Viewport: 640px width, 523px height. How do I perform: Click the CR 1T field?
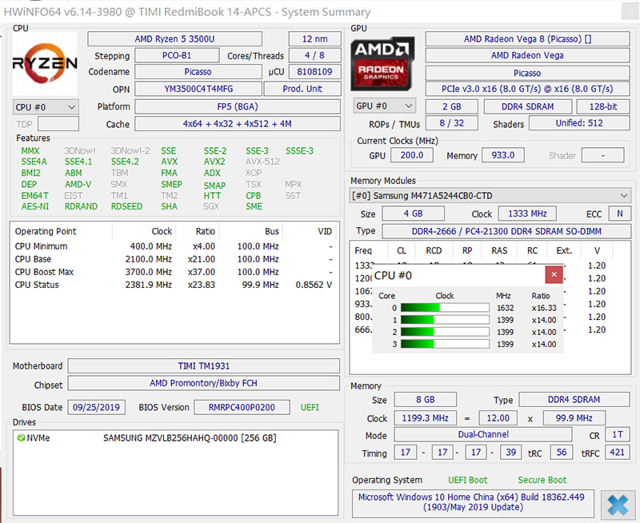pyautogui.click(x=618, y=434)
